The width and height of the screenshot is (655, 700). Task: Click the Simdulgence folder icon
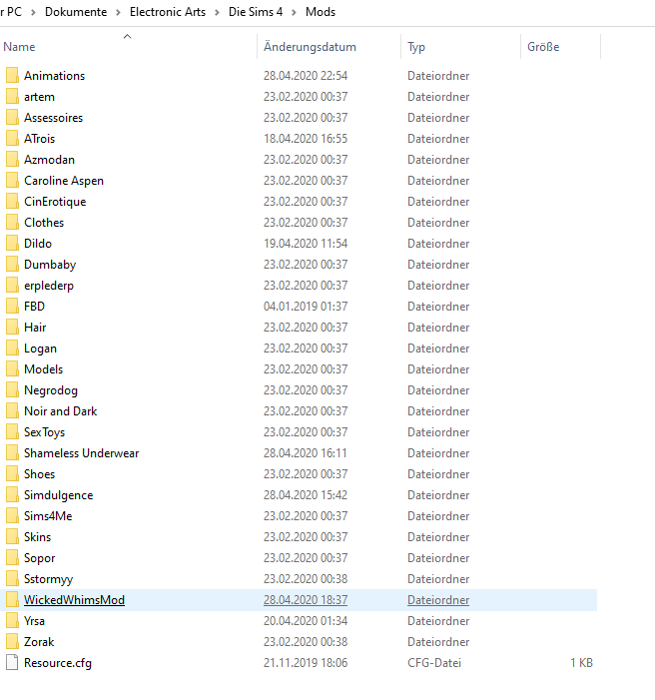(x=13, y=495)
